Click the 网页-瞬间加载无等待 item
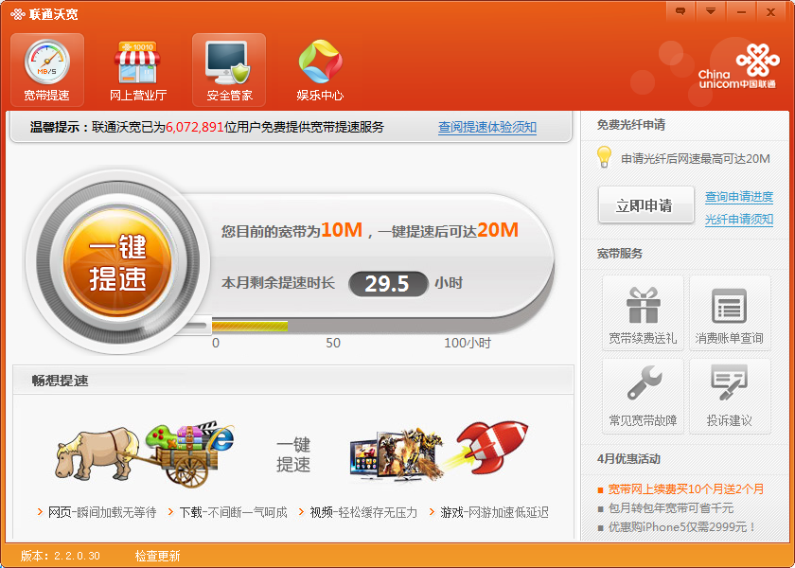The width and height of the screenshot is (795, 568). click(x=102, y=512)
